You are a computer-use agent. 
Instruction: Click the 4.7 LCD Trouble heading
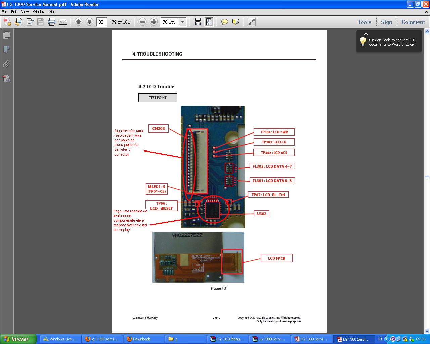[x=156, y=87]
